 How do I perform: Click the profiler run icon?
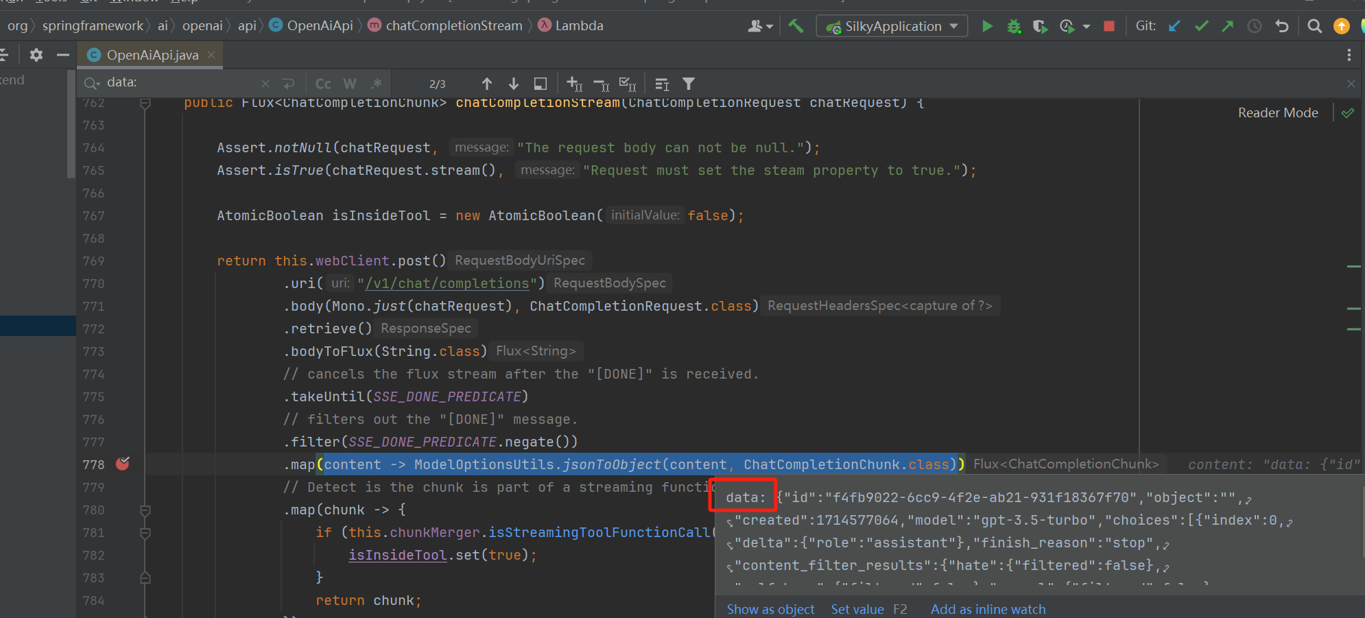1067,26
